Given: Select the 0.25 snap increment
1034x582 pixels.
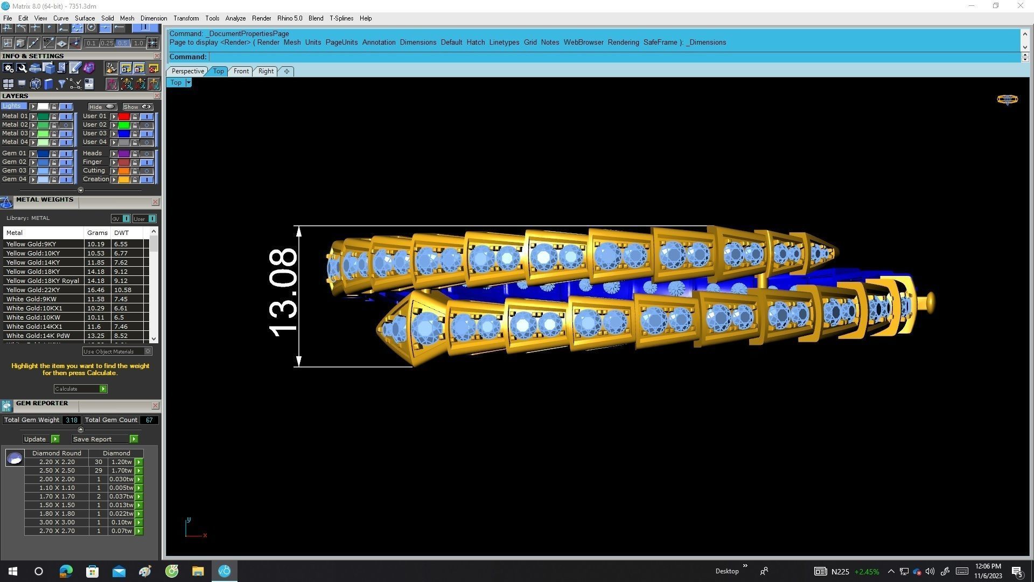Looking at the screenshot, I should [x=107, y=43].
